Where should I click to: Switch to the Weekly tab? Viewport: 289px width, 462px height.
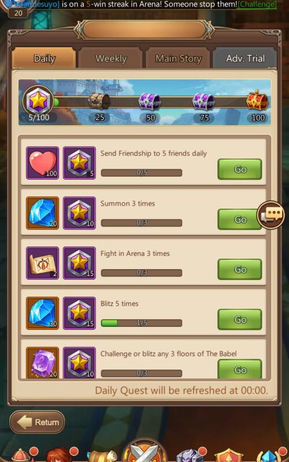111,58
